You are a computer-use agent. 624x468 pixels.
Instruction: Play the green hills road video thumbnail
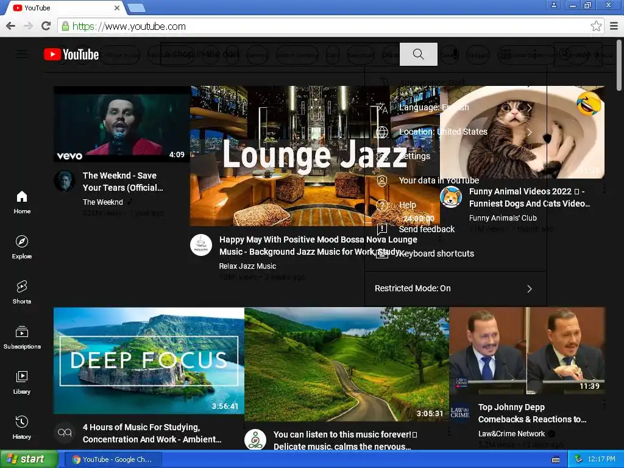(347, 364)
